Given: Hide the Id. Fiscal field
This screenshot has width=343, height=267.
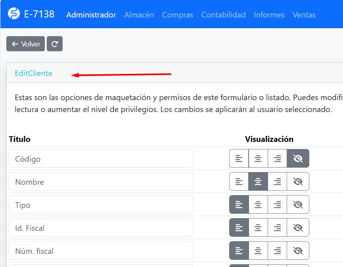Looking at the screenshot, I should (x=298, y=228).
